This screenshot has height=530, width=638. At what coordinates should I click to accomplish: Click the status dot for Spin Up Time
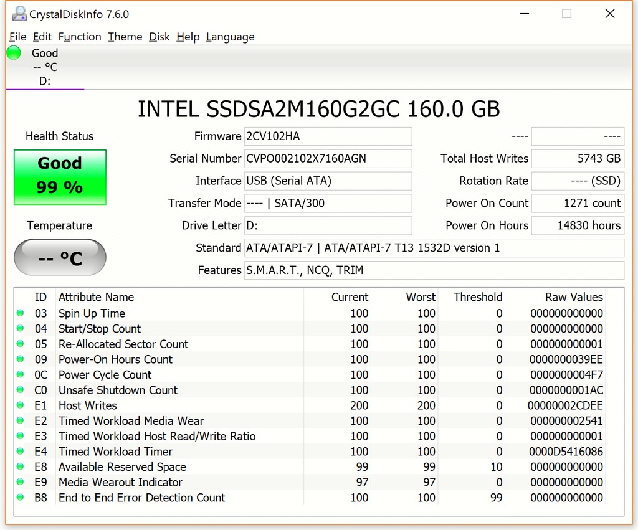[x=20, y=313]
